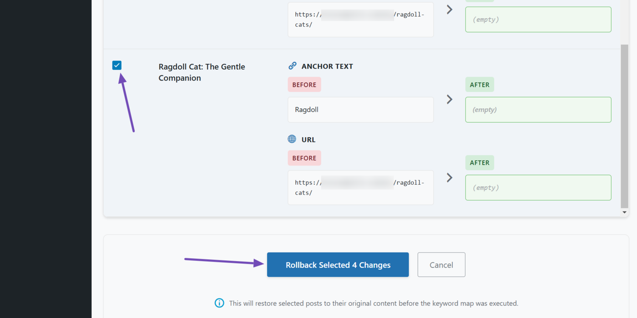Click the green AFTER badge under ANCHOR TEXT
This screenshot has height=318, width=637.
[x=480, y=84]
